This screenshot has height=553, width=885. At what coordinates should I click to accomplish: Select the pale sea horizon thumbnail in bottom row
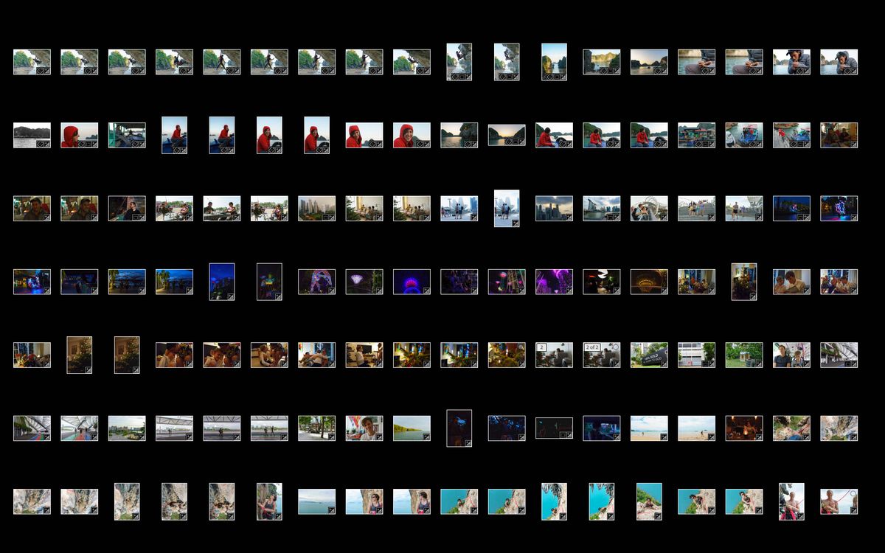point(316,501)
